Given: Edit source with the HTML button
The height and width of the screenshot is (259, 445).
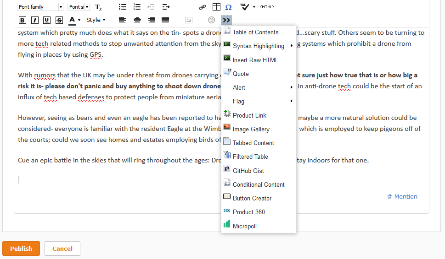Looking at the screenshot, I should [x=267, y=7].
